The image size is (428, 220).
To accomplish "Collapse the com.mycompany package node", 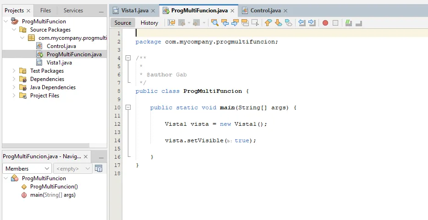I will (x=22, y=38).
